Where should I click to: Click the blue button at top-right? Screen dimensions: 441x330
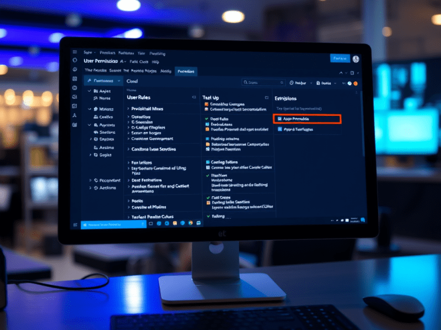pyautogui.click(x=340, y=58)
